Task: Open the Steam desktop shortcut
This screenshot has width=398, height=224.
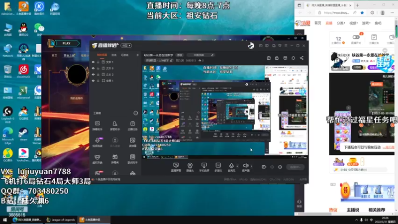Action: coord(23,134)
